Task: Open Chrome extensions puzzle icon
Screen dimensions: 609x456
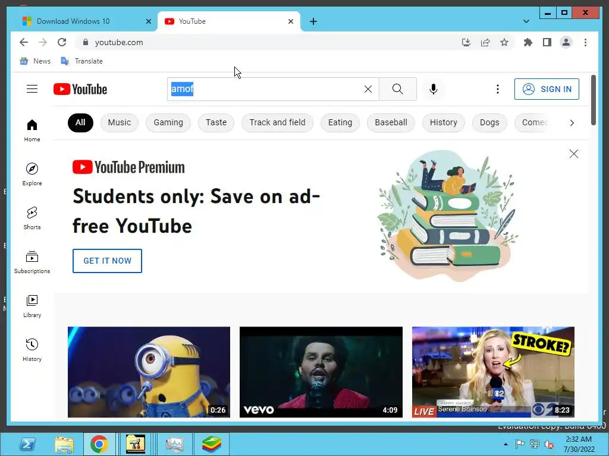Action: [528, 42]
